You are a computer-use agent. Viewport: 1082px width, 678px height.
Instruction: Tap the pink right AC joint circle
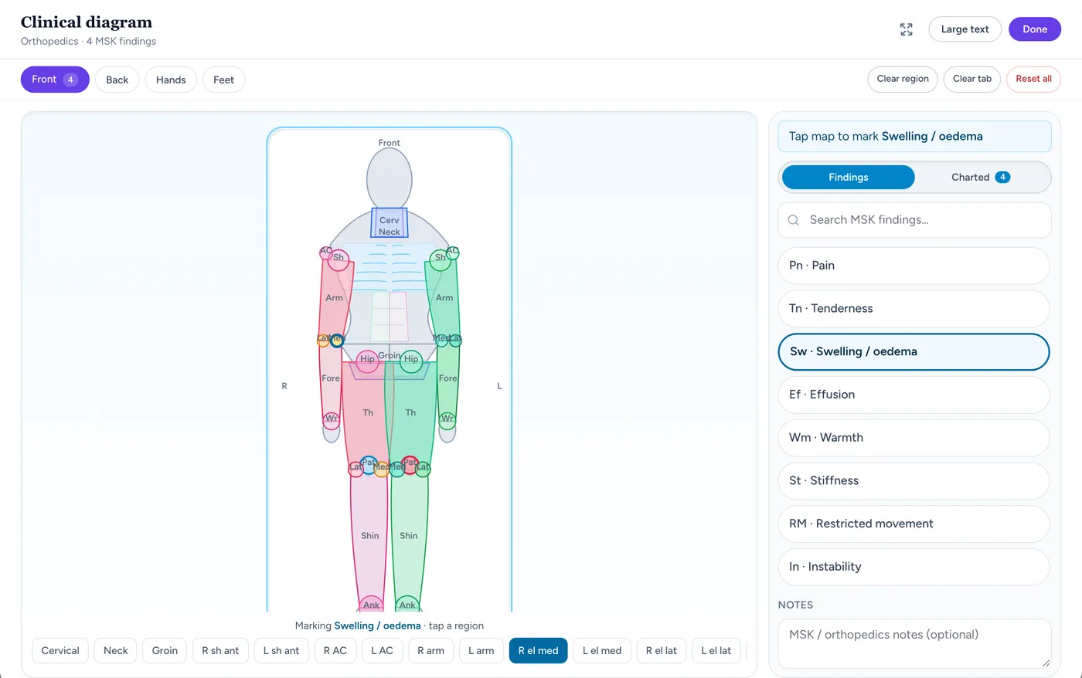(326, 252)
